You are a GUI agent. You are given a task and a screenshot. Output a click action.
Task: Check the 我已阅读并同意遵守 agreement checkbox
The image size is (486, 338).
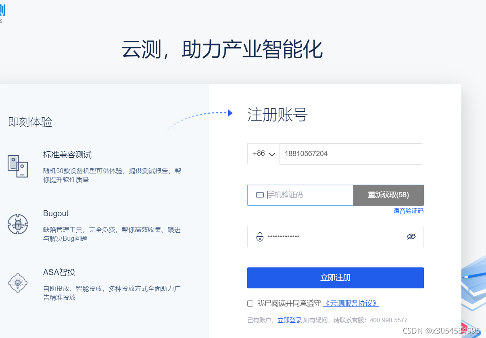pos(250,303)
